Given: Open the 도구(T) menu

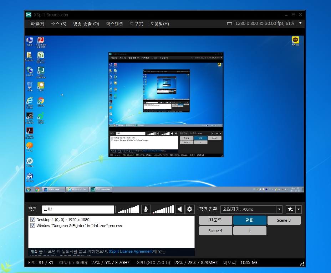Looking at the screenshot, I should click(137, 24).
